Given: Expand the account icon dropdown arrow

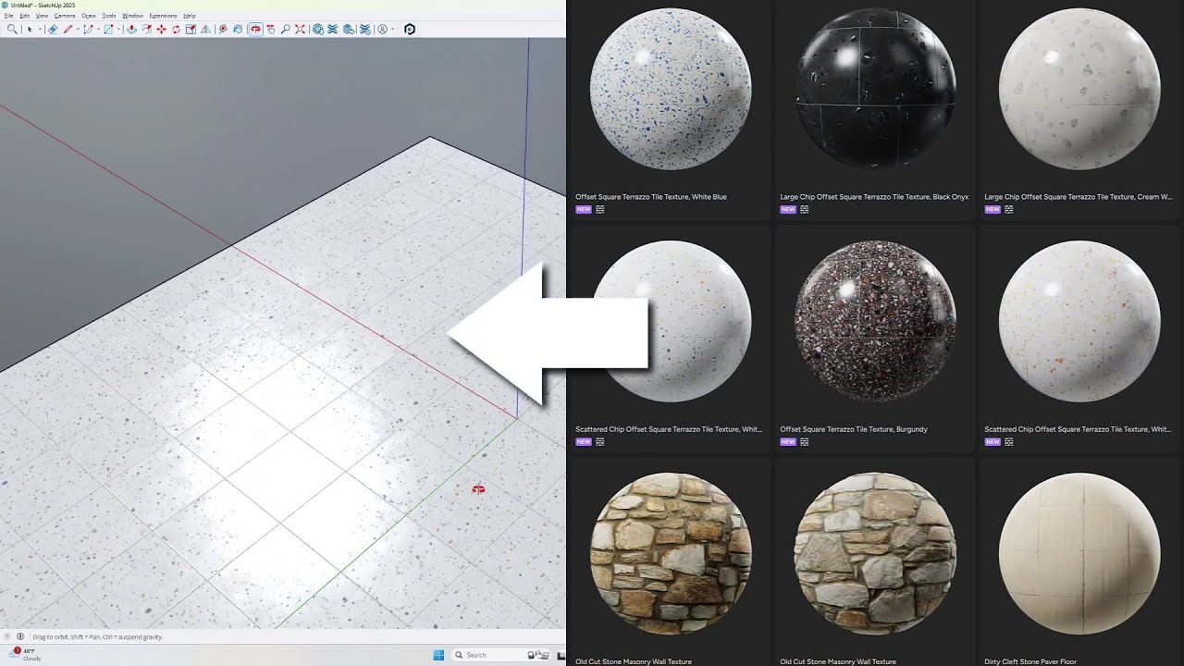Looking at the screenshot, I should tap(392, 30).
